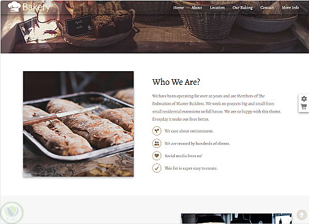
Task: Click the people clients icon
Action: click(x=156, y=144)
